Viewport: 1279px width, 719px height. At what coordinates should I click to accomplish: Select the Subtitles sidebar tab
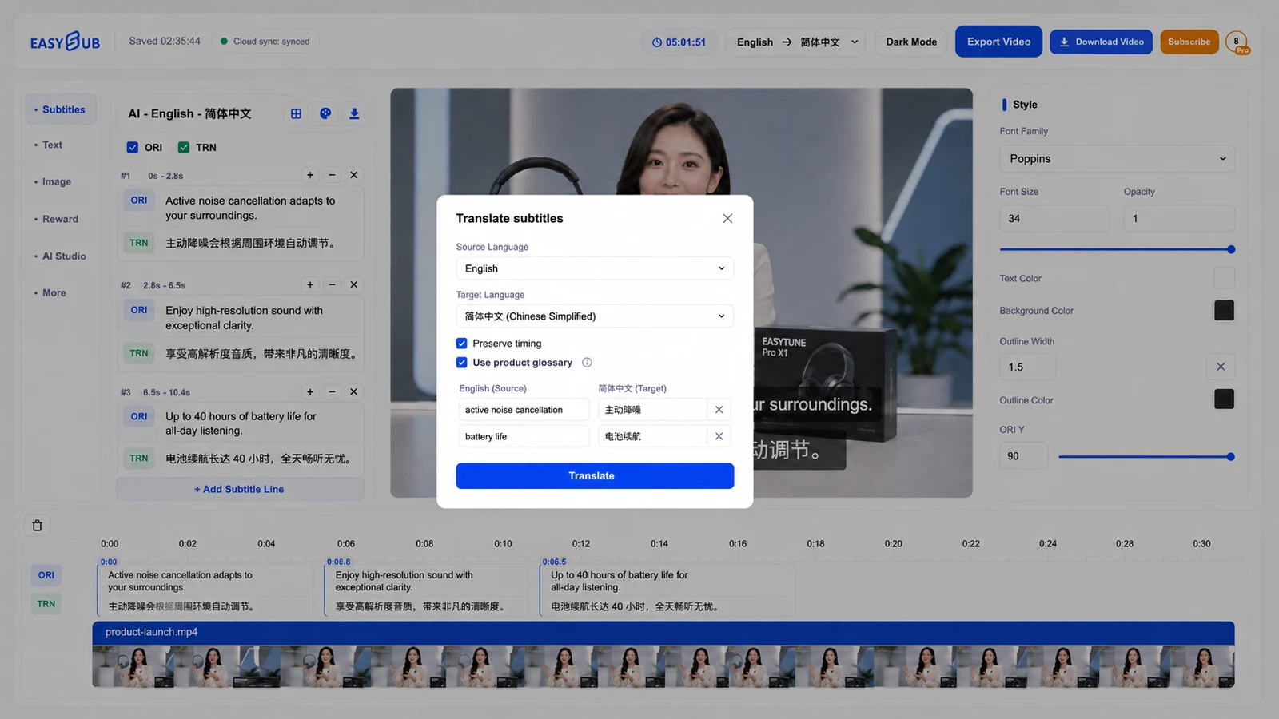(60, 109)
